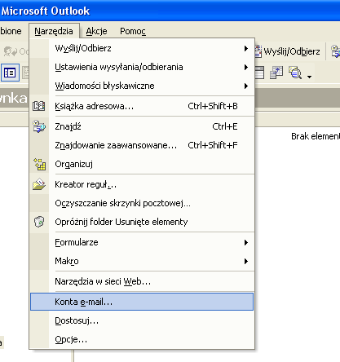Click the toolbar icon left of magnifier
340x362 pixels.
[276, 73]
